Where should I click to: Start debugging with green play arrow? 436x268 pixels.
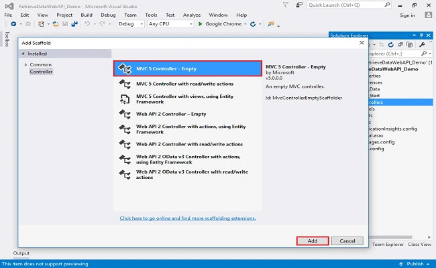pyautogui.click(x=200, y=24)
